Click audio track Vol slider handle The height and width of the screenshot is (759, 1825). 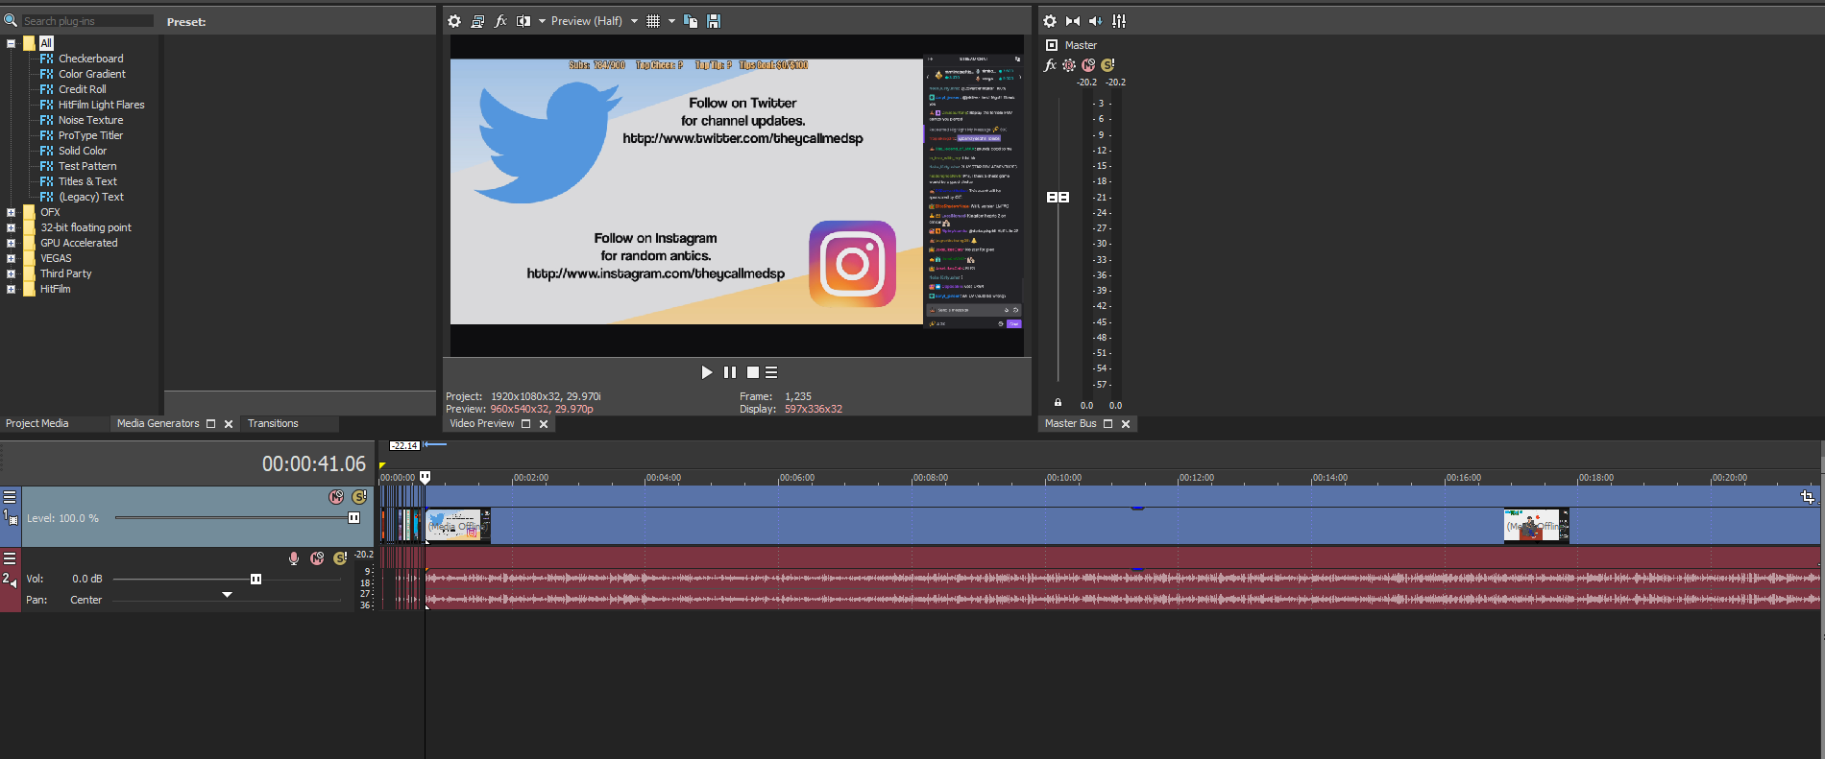coord(255,579)
